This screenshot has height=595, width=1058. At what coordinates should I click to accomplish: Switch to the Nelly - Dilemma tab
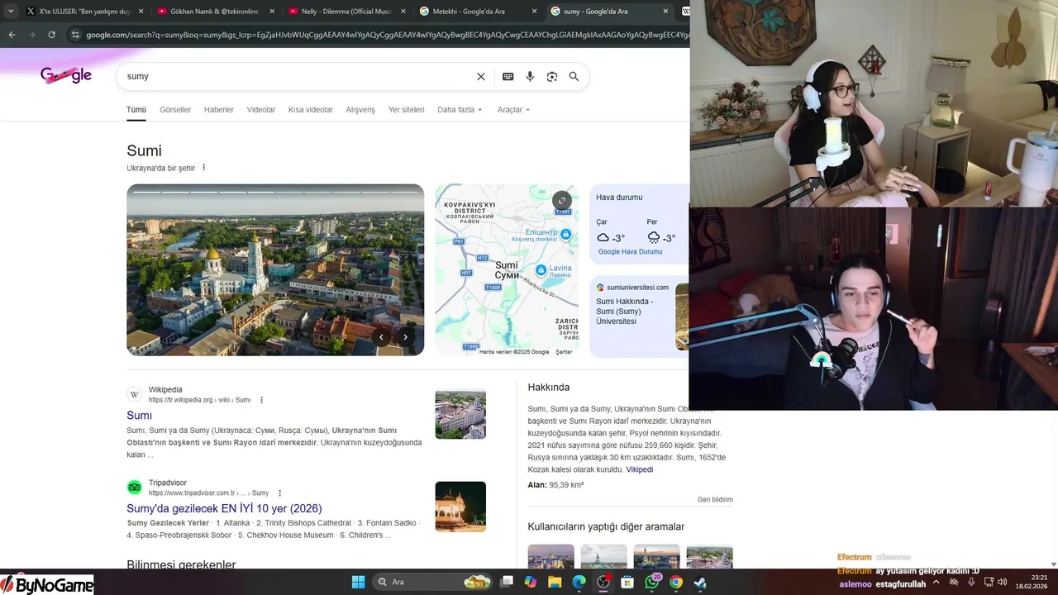pos(347,12)
